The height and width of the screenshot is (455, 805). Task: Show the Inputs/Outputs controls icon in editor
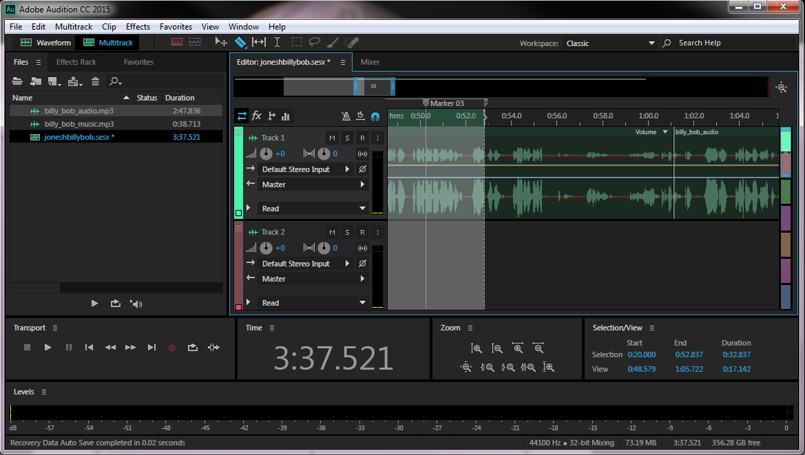pyautogui.click(x=241, y=116)
